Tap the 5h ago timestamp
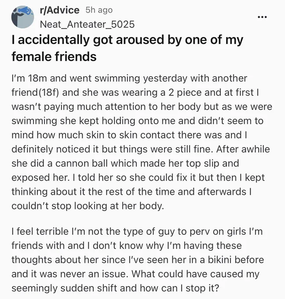Screen dimensions: 285x299 99,10
